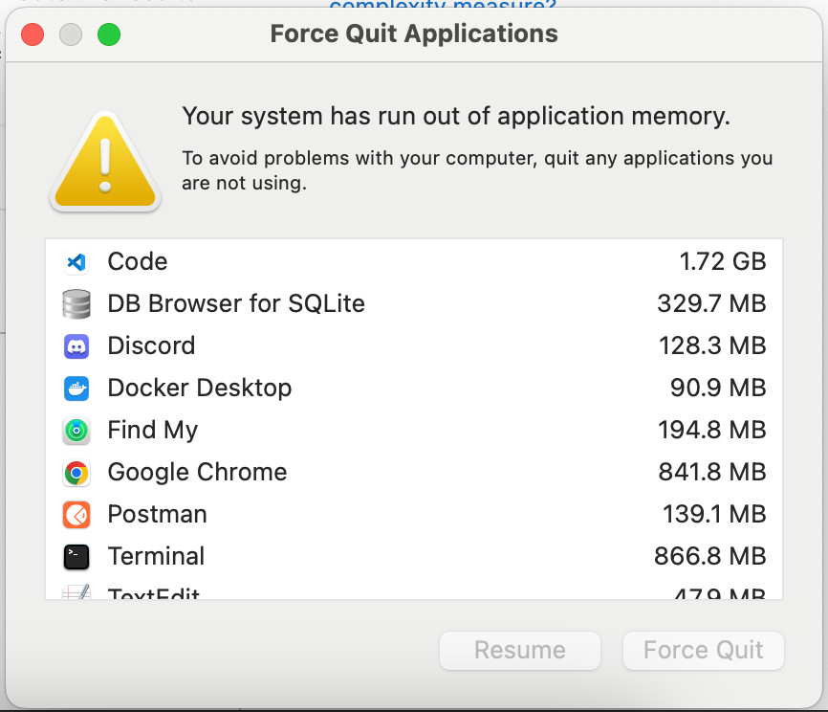Image resolution: width=828 pixels, height=712 pixels.
Task: Click the yellow warning triangle icon
Action: pyautogui.click(x=105, y=160)
